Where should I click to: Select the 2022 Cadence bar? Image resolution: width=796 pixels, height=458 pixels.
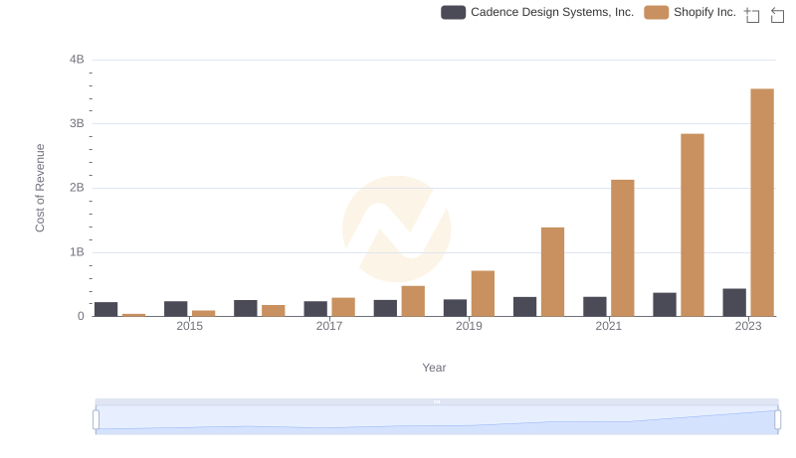point(665,304)
